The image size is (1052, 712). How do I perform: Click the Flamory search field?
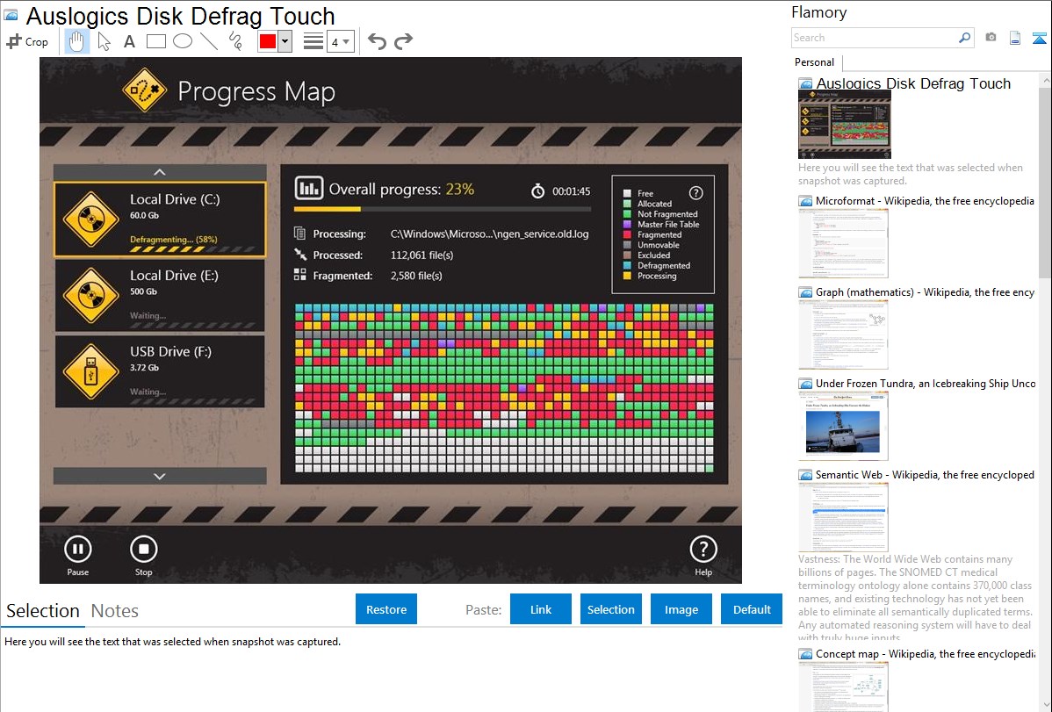pos(875,38)
